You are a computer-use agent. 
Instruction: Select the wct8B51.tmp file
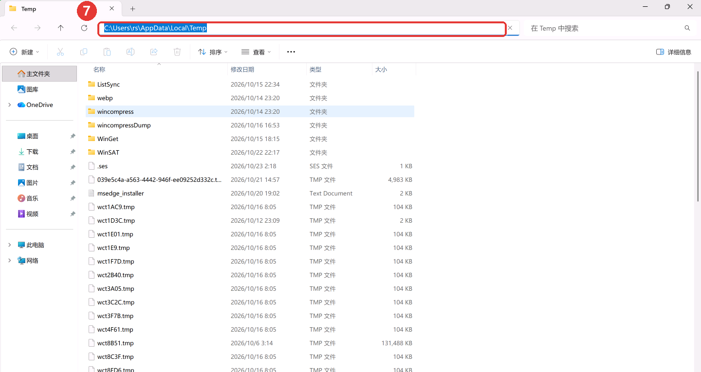[x=250, y=343]
